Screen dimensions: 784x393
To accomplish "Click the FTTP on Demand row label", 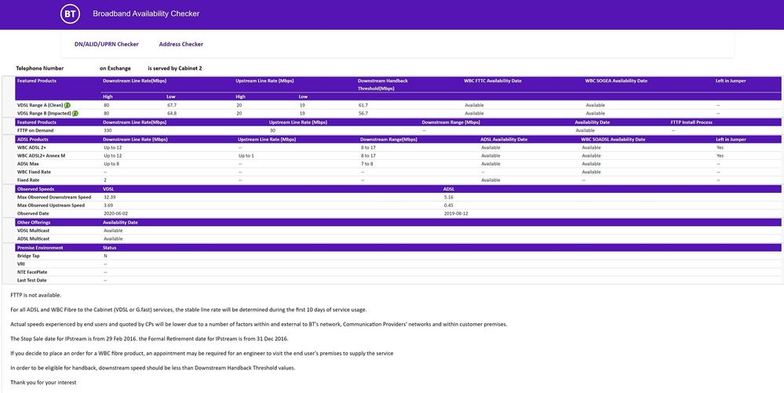I will (35, 130).
